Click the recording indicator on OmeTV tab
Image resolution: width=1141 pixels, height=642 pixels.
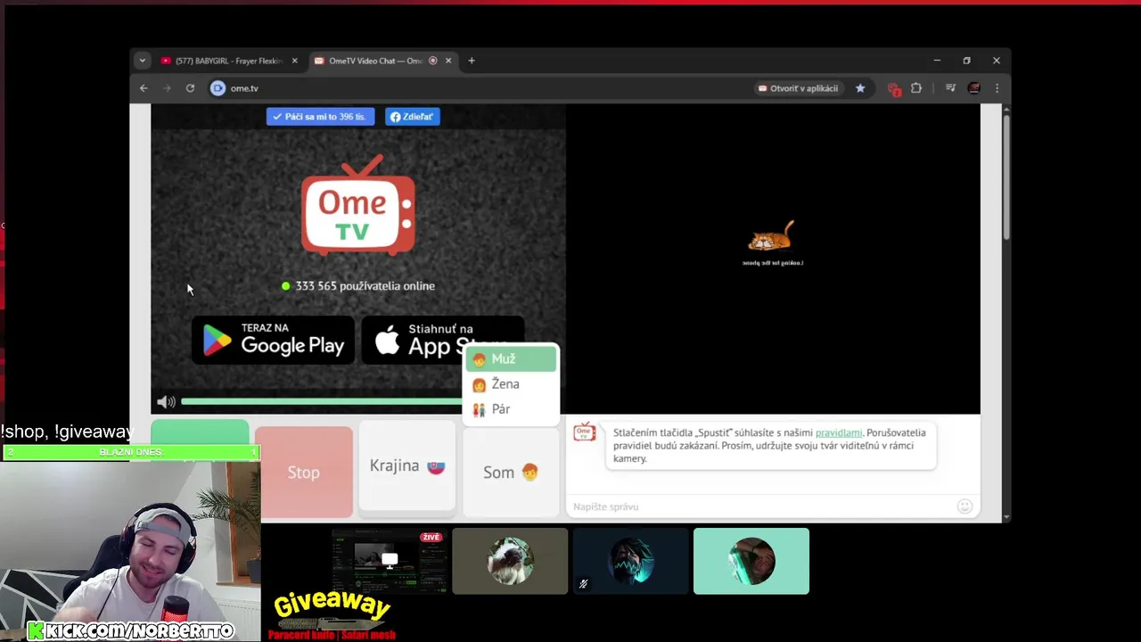(433, 61)
